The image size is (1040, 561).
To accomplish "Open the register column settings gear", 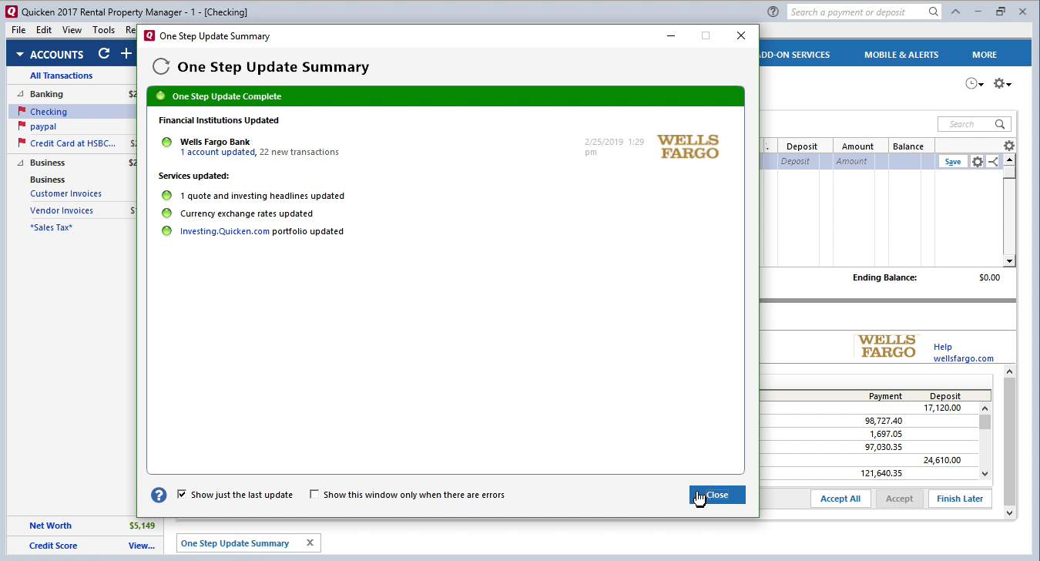I will click(1009, 146).
